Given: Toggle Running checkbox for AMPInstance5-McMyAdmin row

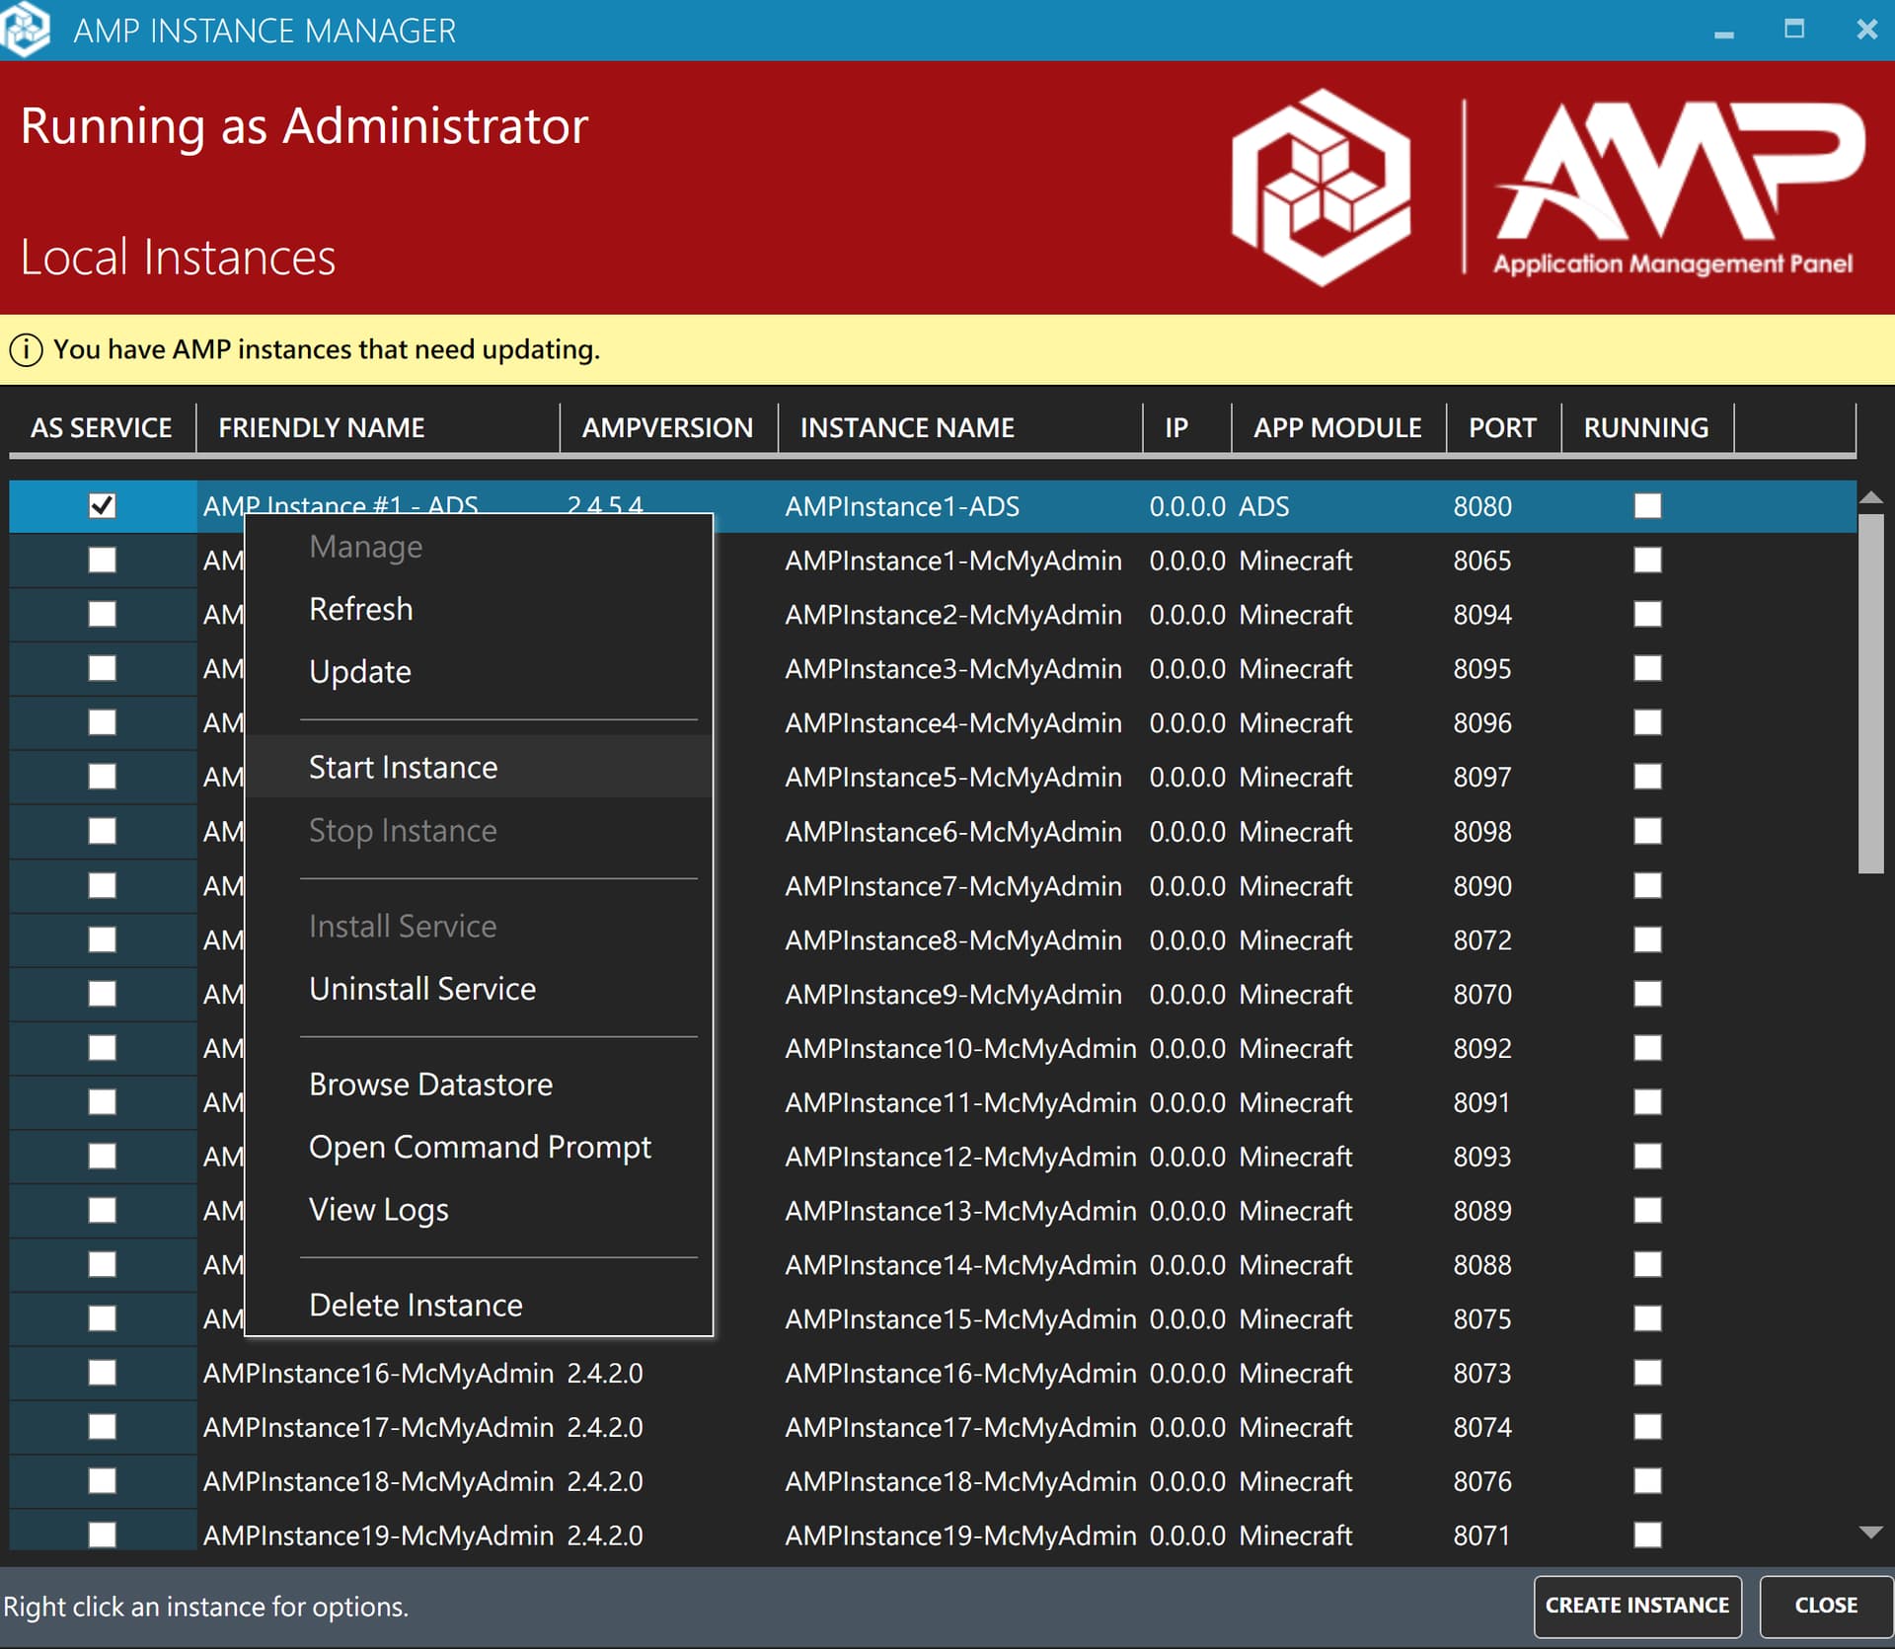Looking at the screenshot, I should [x=1647, y=777].
